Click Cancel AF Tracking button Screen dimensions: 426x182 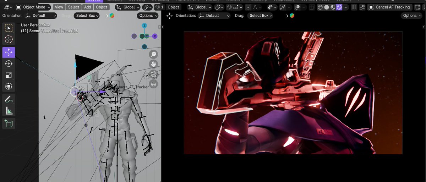389,7
